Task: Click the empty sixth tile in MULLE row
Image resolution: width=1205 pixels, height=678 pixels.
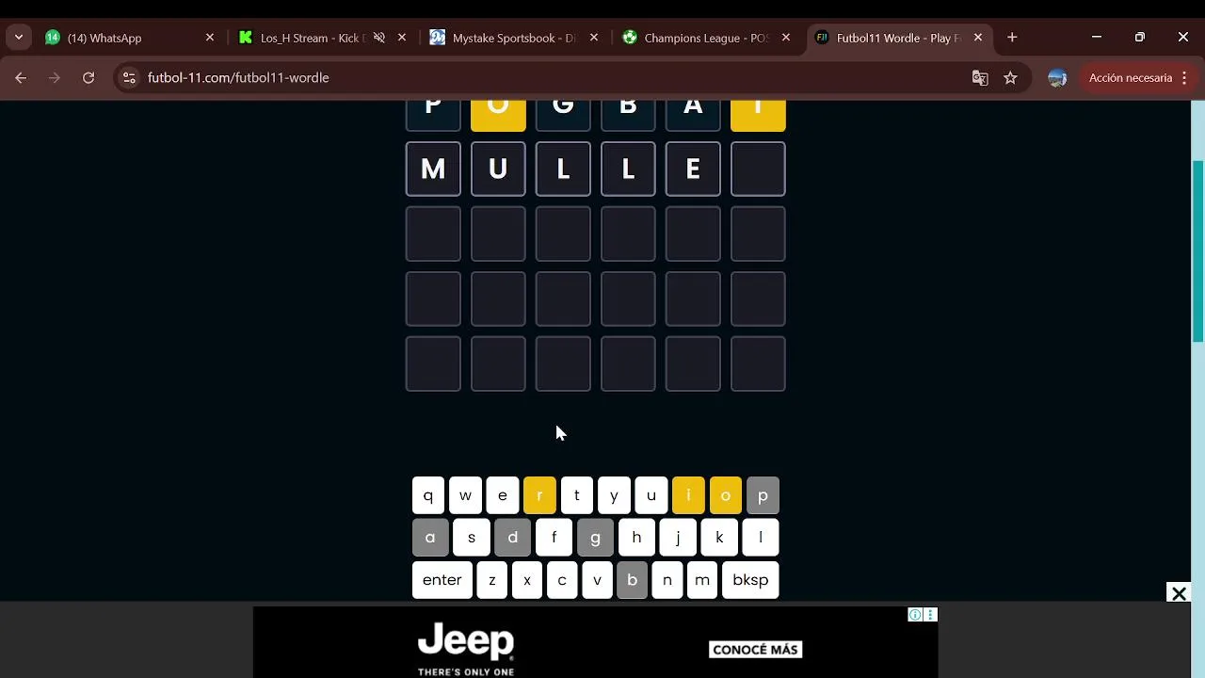Action: [758, 169]
